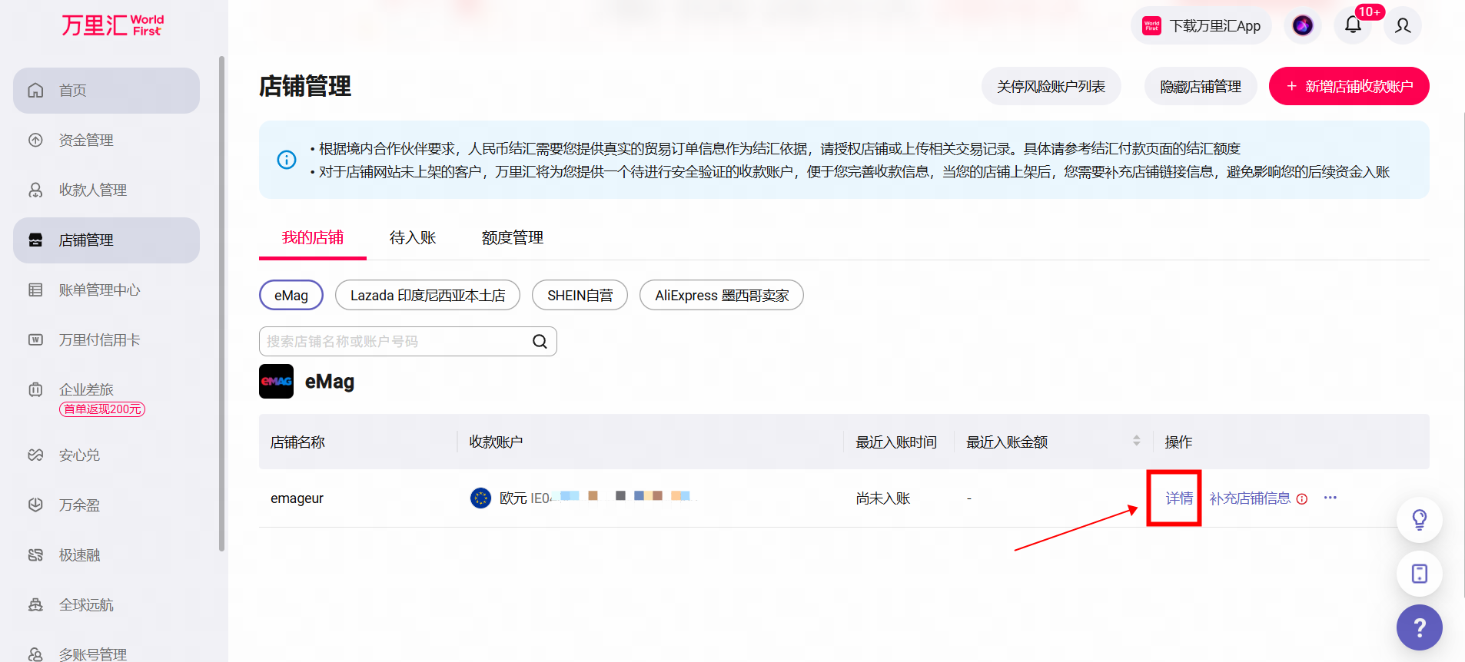Click the search magnifier icon
1465x662 pixels.
tap(540, 342)
